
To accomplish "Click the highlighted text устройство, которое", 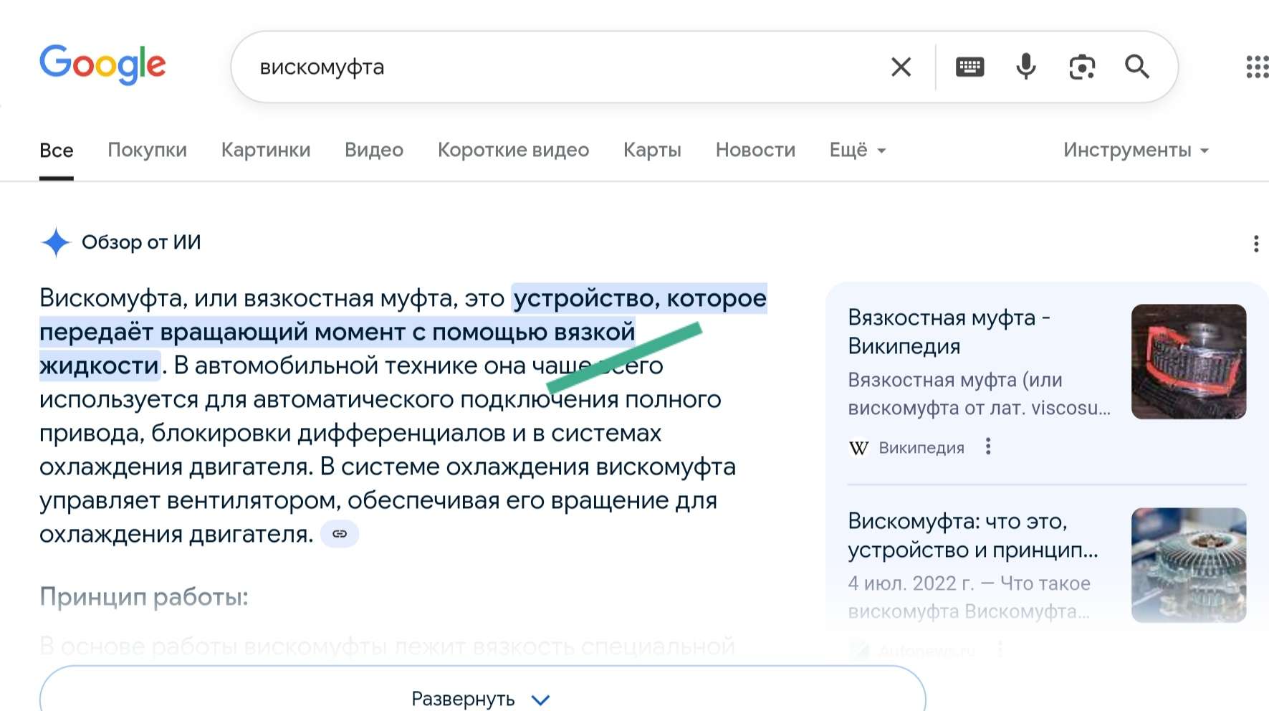I will click(x=640, y=297).
